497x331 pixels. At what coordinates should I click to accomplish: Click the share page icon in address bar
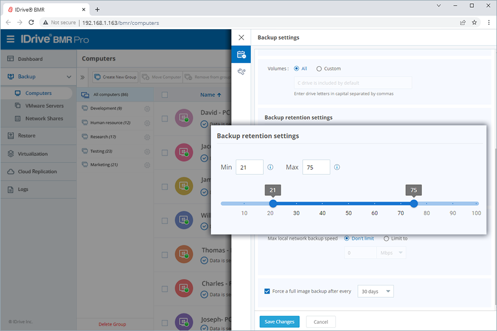click(x=463, y=23)
